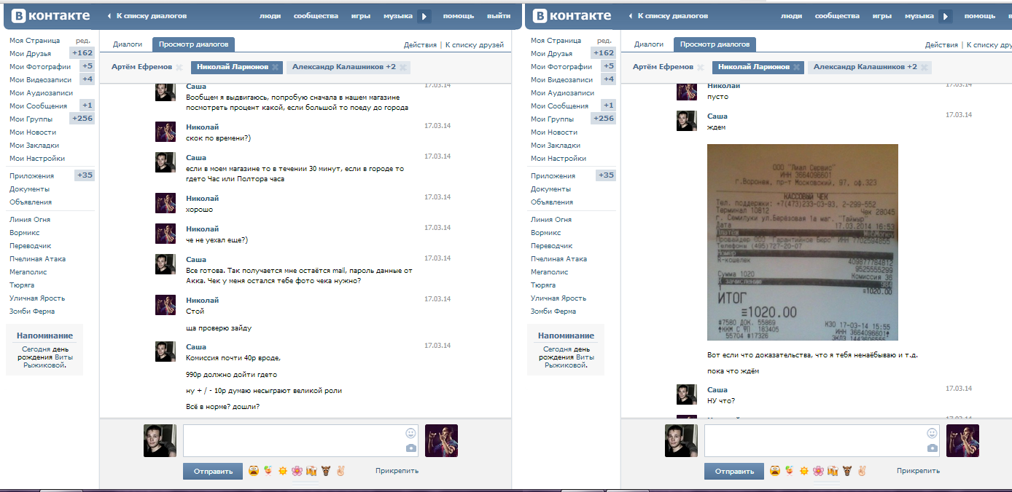
Task: Click +162 friends counter in left window
Action: (x=82, y=53)
